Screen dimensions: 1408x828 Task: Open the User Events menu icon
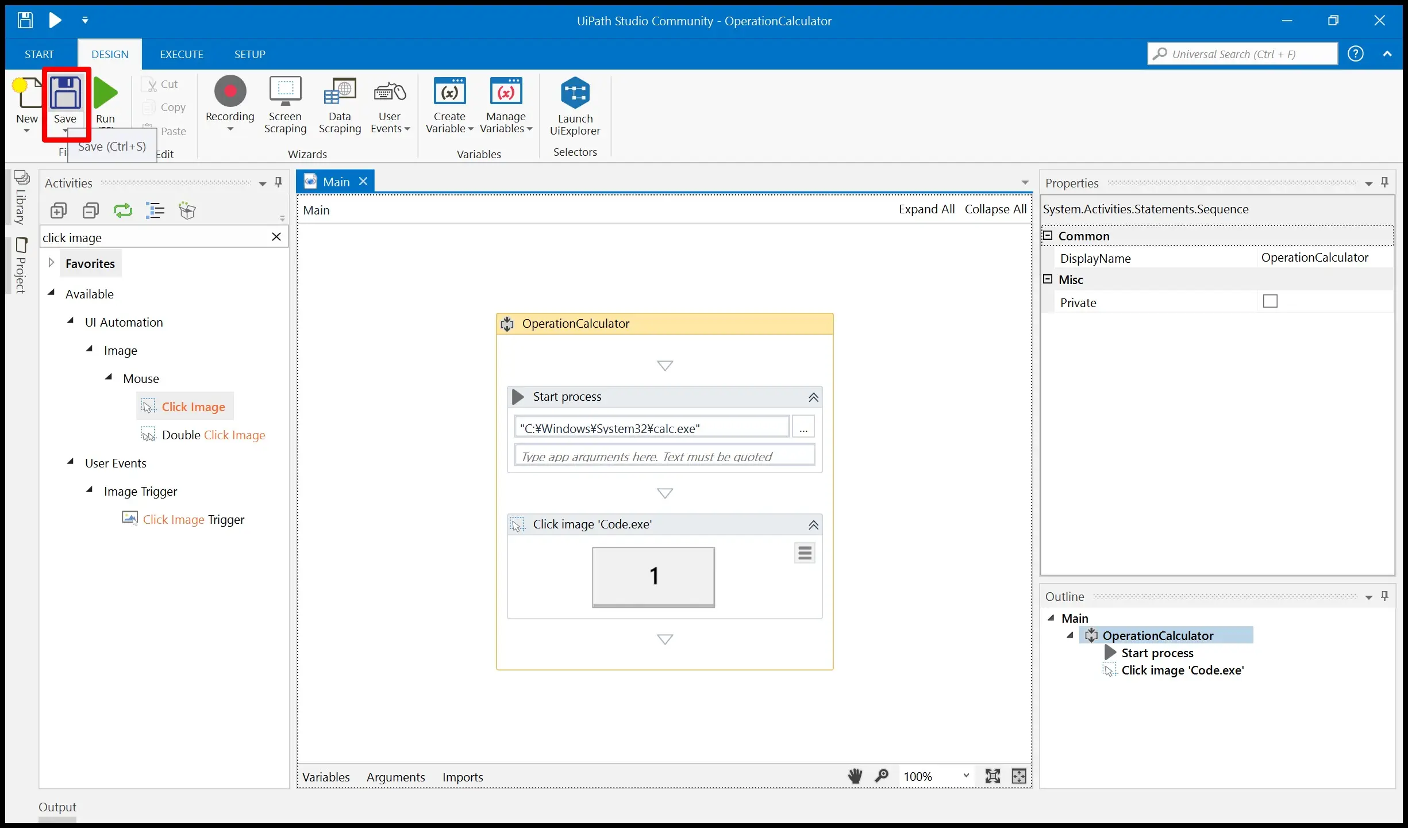390,91
